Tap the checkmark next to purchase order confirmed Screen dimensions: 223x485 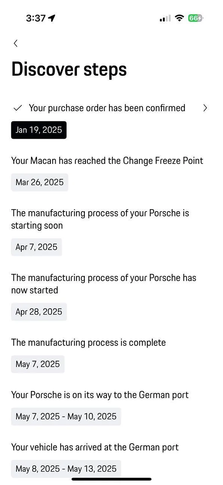pyautogui.click(x=18, y=108)
